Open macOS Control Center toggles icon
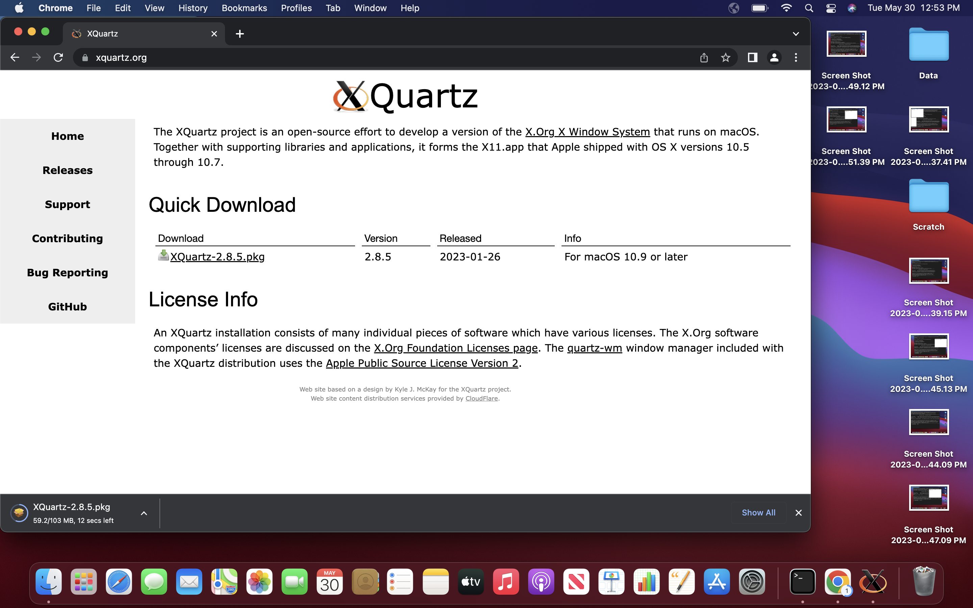The width and height of the screenshot is (973, 608). pyautogui.click(x=831, y=8)
